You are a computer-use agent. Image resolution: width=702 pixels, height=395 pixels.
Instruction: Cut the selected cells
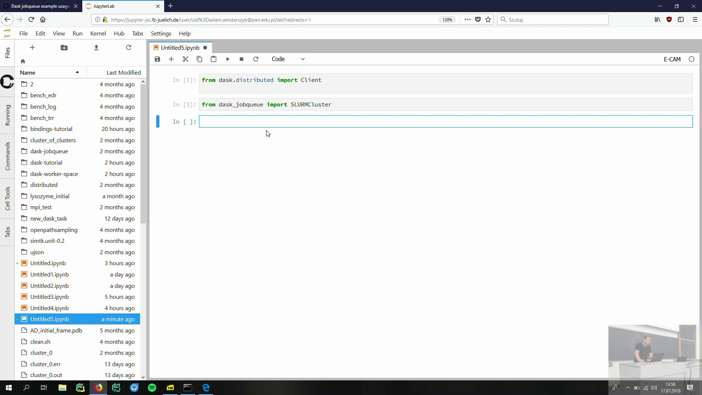185,59
